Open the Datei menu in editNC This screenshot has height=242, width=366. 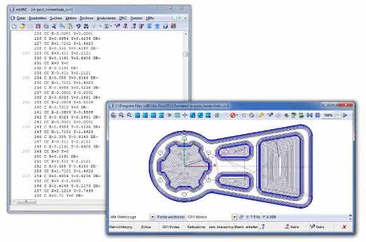21,18
